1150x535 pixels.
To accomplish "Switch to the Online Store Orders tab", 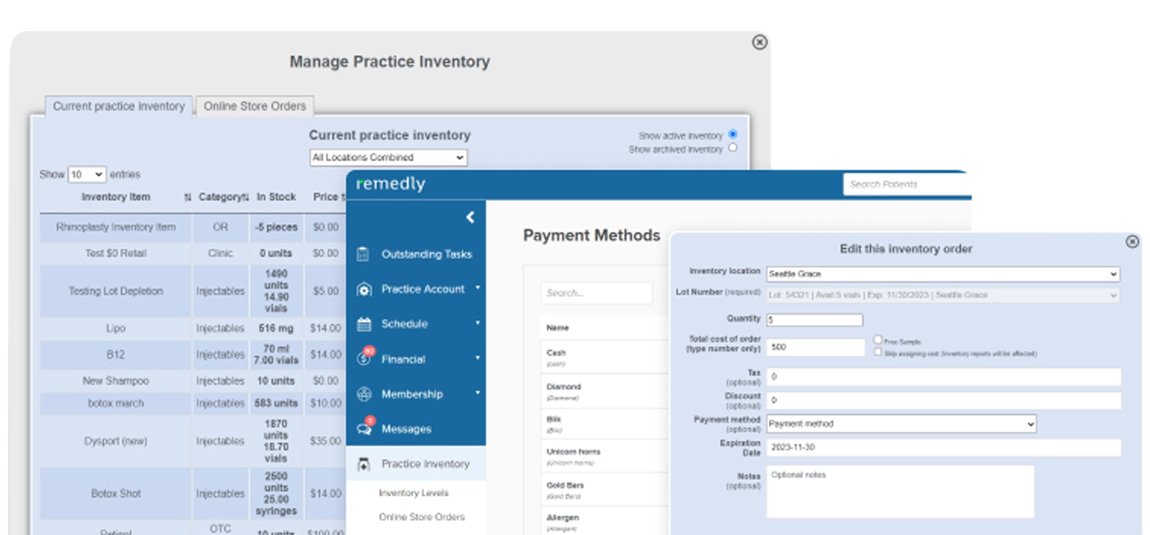I will tap(255, 106).
